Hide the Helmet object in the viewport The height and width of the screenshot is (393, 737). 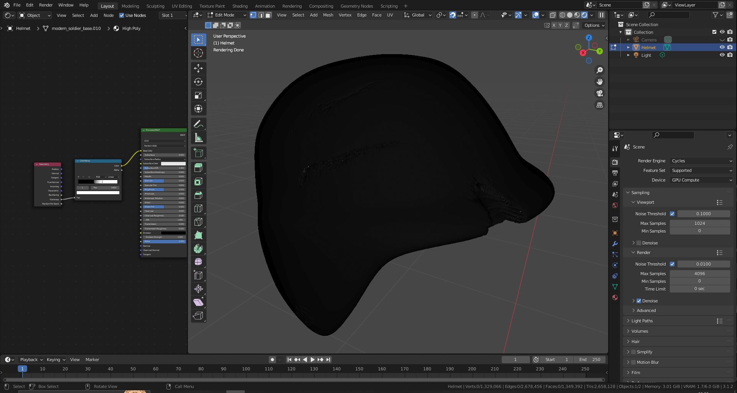[722, 47]
